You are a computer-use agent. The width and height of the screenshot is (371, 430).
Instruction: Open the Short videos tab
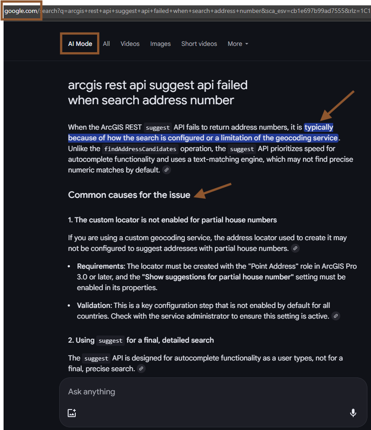click(199, 44)
